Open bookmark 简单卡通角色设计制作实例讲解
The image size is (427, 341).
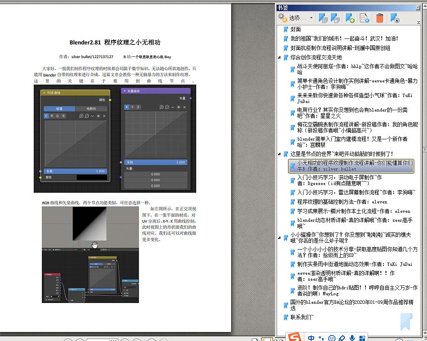coord(357,84)
